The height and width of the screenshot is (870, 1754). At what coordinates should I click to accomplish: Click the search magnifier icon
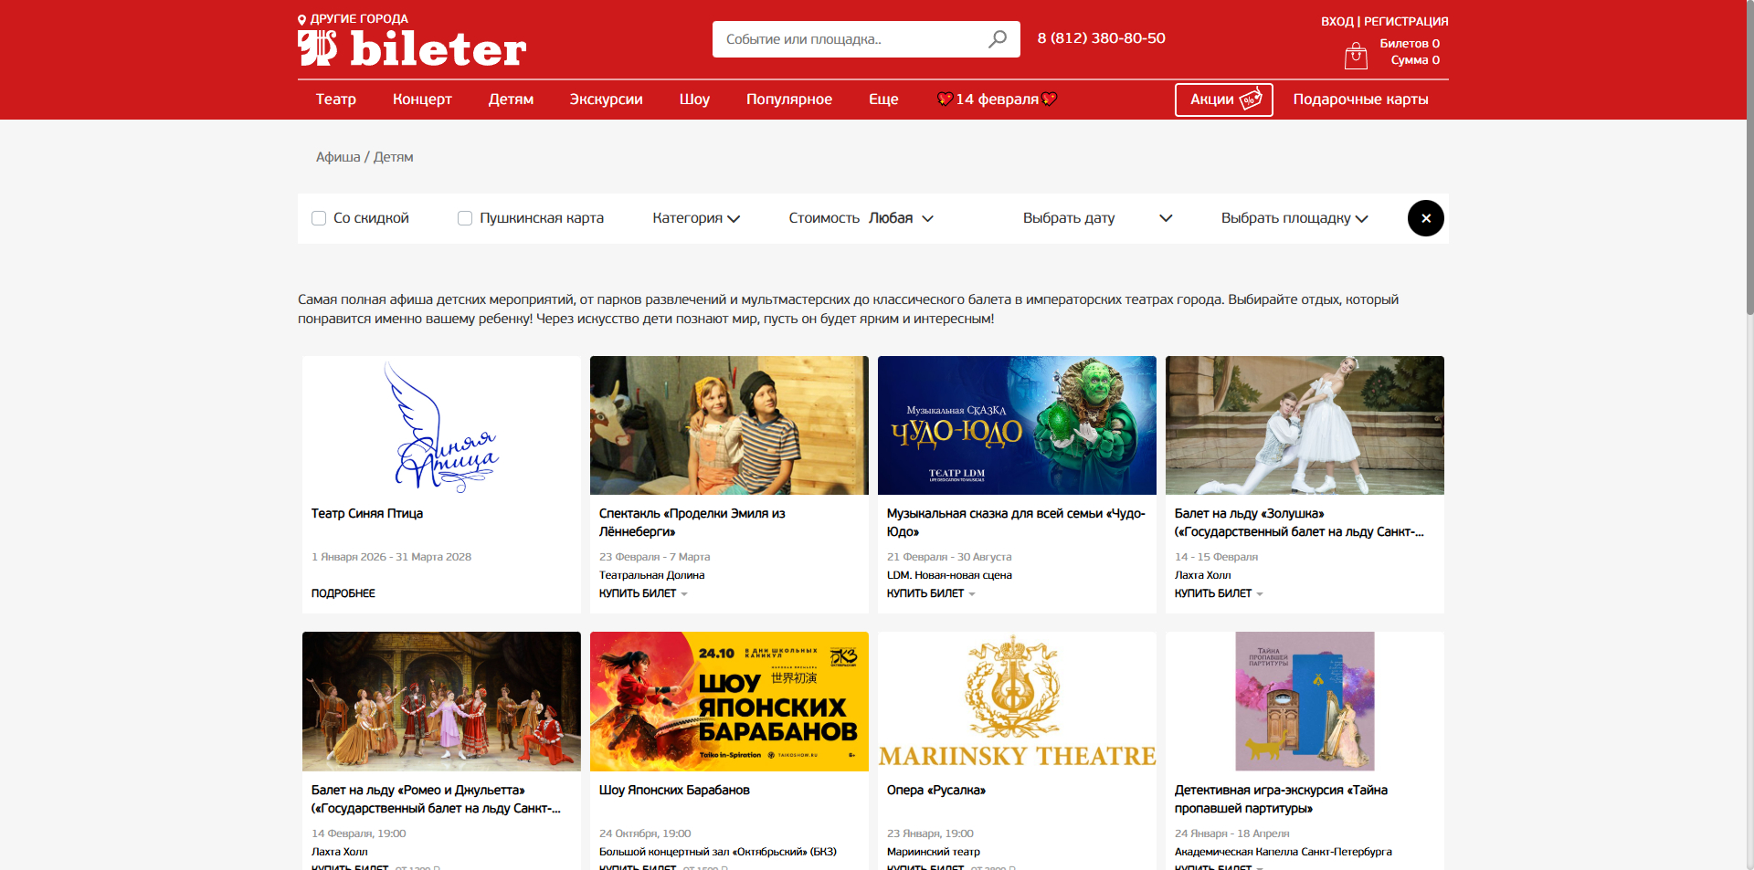tap(997, 39)
